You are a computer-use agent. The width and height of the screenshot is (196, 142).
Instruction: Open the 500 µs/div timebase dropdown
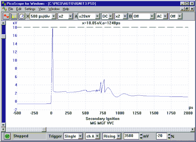click(x=54, y=16)
